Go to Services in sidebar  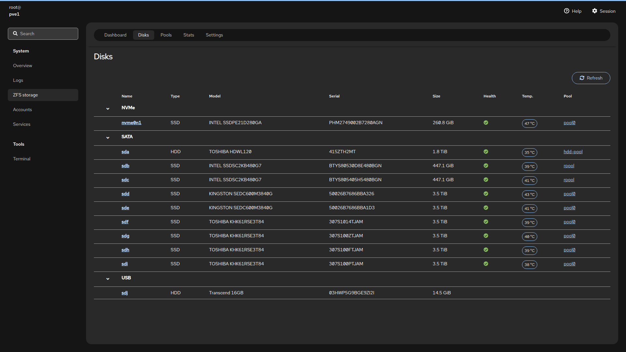[x=22, y=124]
